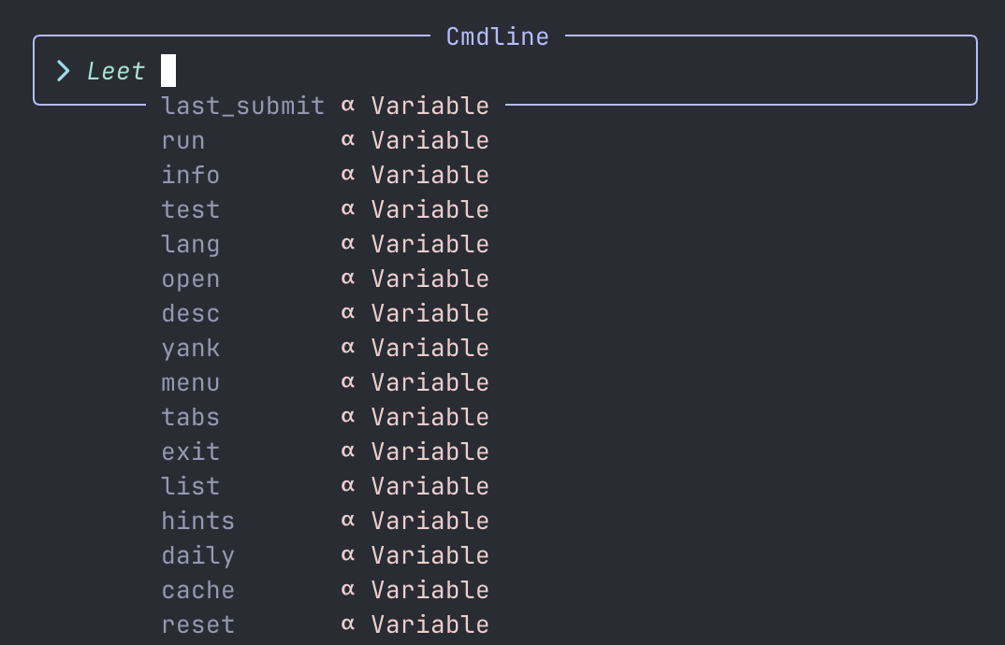Viewport: 1005px width, 645px height.
Task: Choose tabs from the completion list
Action: coord(326,417)
